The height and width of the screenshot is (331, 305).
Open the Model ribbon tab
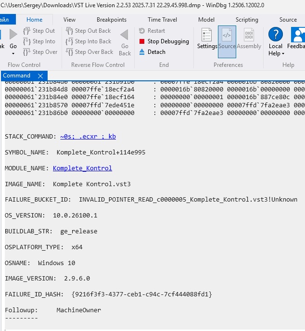[206, 20]
